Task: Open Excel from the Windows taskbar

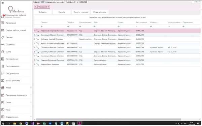Action: click(x=44, y=124)
